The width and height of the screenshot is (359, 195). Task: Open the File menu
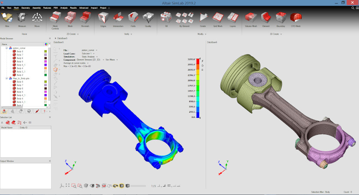click(x=3, y=8)
